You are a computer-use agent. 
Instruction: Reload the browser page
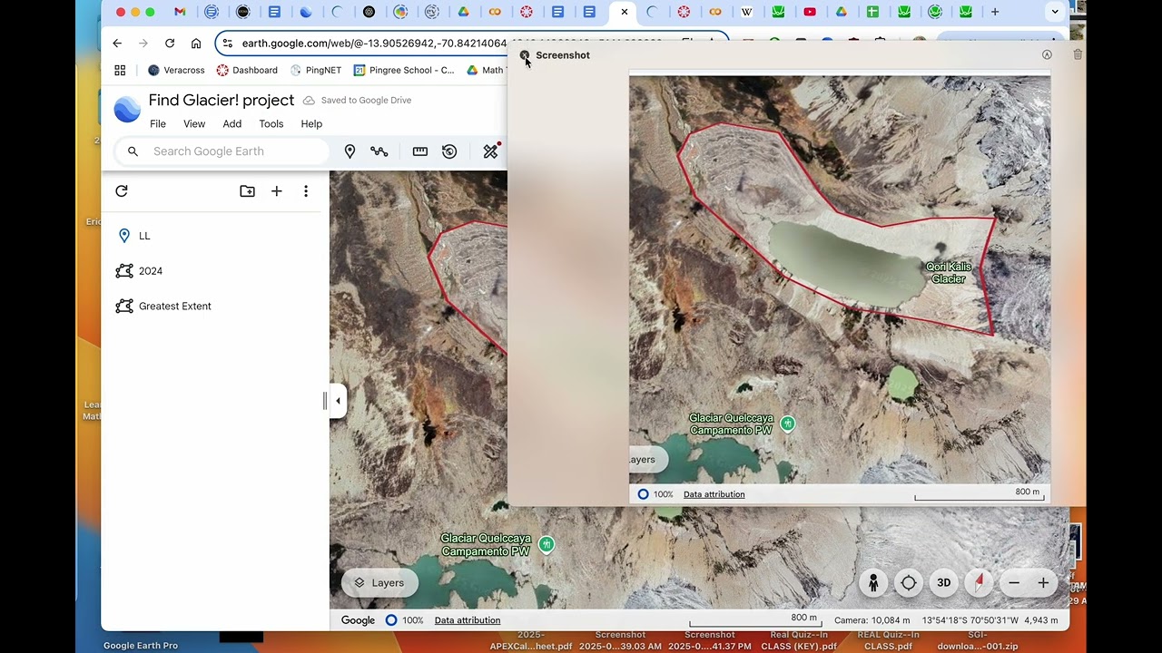coord(170,43)
